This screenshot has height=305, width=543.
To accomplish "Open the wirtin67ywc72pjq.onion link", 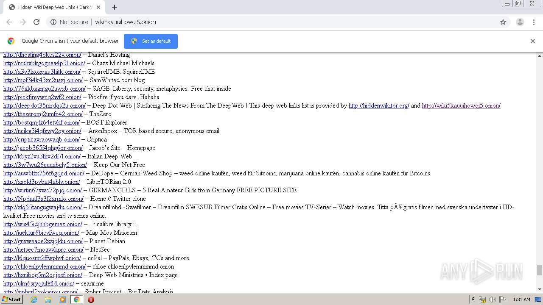I will [42, 190].
